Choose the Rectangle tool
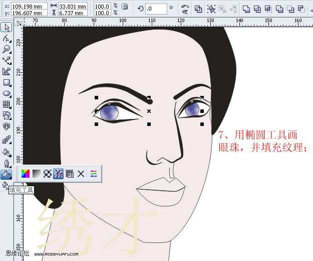 click(7, 82)
